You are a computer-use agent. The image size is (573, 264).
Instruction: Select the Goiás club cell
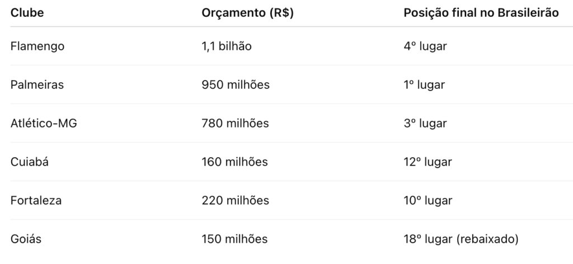[x=26, y=239]
